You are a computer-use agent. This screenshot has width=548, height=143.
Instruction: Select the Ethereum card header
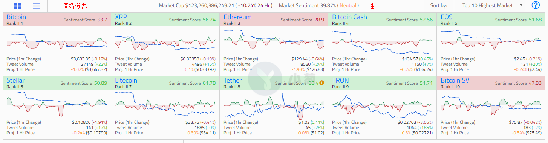(274, 20)
